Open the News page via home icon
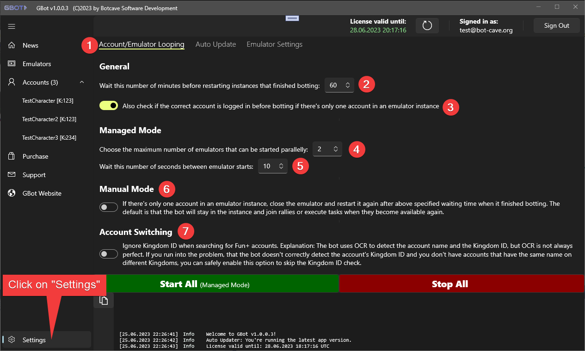This screenshot has height=351, width=585. (12, 45)
